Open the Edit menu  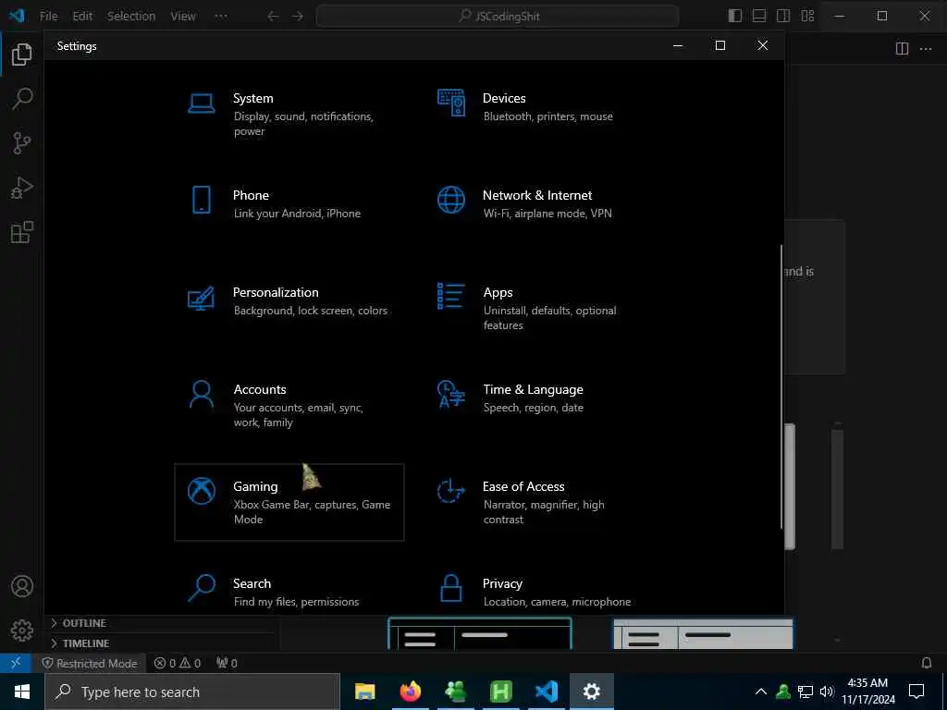point(82,17)
